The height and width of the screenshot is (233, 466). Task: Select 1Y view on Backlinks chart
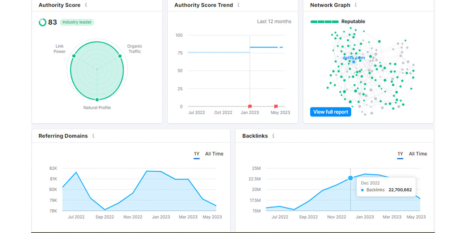click(x=400, y=154)
